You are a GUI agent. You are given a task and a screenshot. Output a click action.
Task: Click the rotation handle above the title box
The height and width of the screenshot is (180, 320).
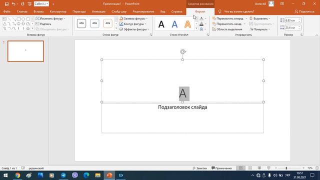tap(183, 51)
